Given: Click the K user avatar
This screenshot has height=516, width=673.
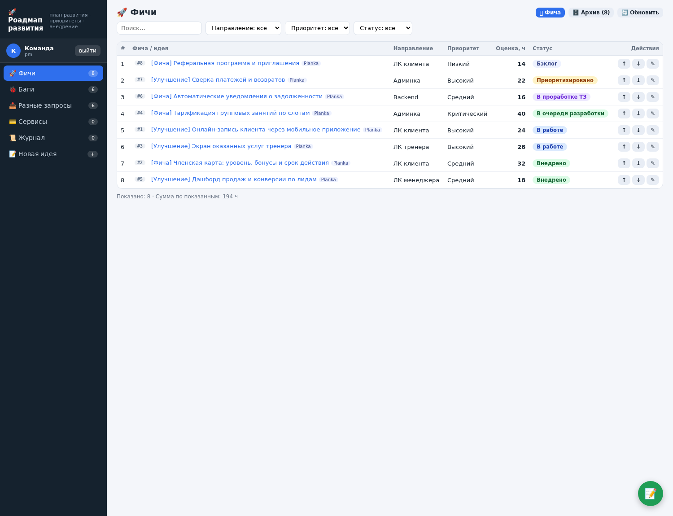Looking at the screenshot, I should click(x=13, y=51).
